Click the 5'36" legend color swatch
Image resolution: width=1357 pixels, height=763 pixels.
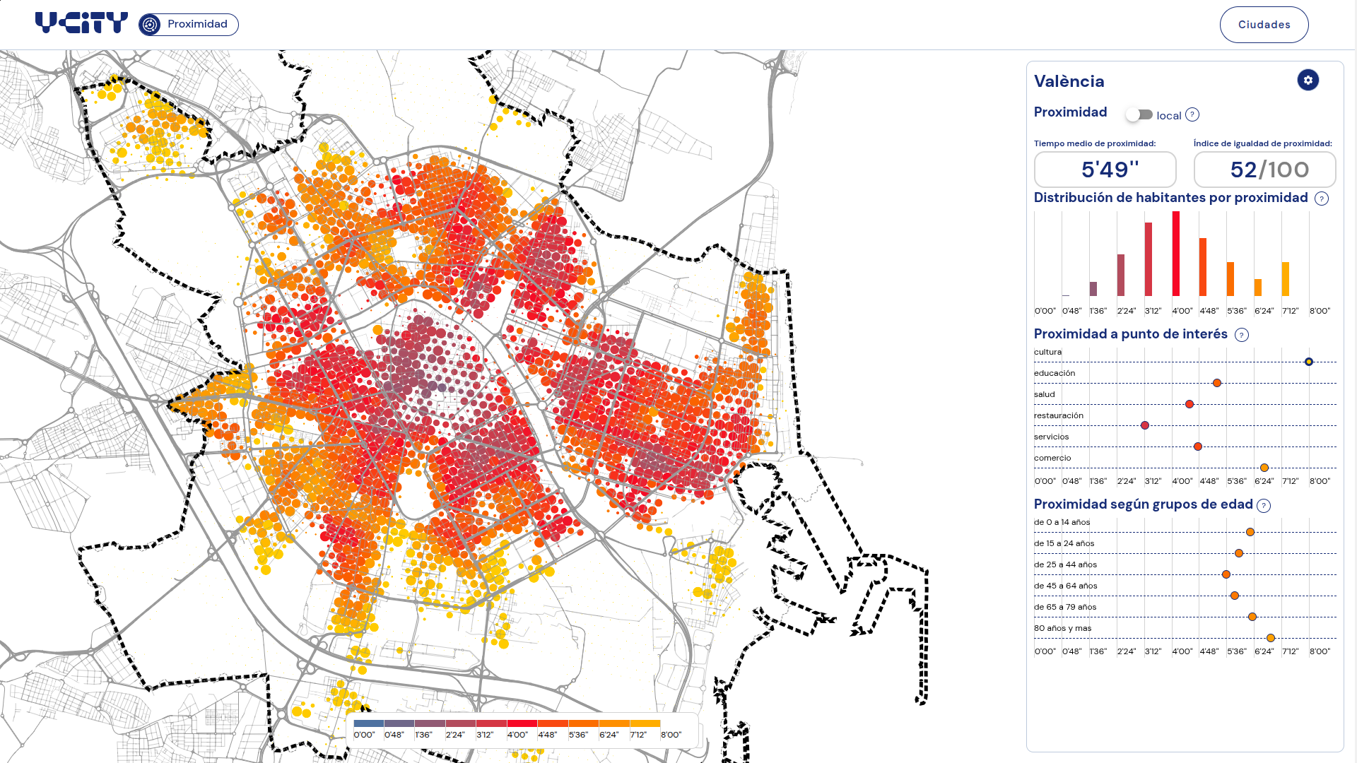(x=584, y=723)
